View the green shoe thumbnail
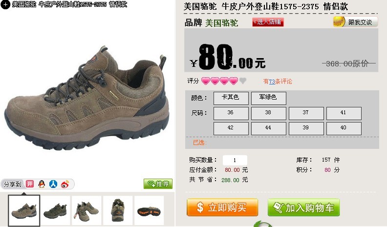Viewport: 387px width, 227px height. click(x=55, y=210)
